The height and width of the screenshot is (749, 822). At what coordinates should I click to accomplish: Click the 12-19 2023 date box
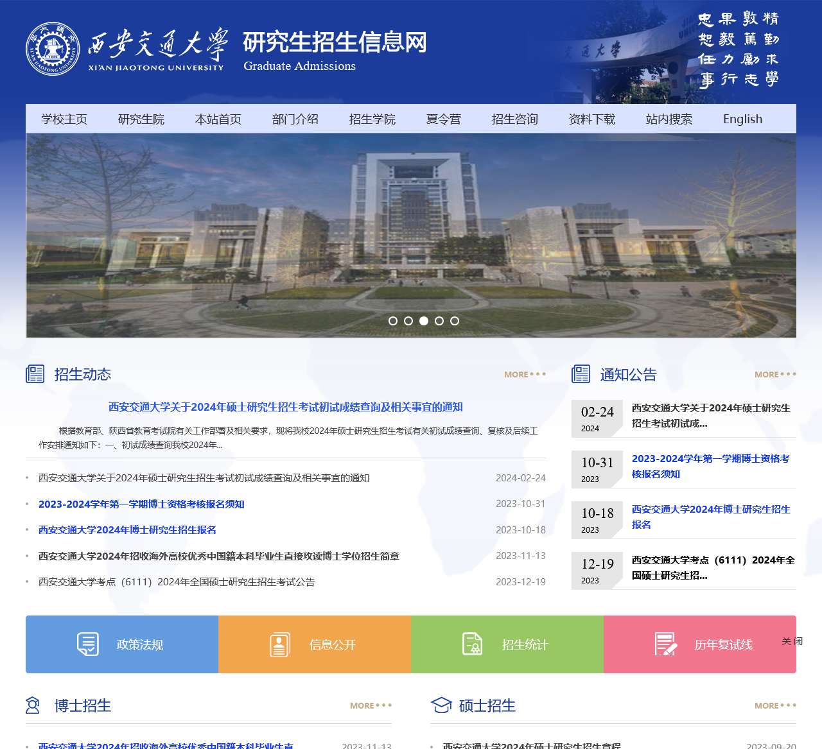[x=597, y=571]
